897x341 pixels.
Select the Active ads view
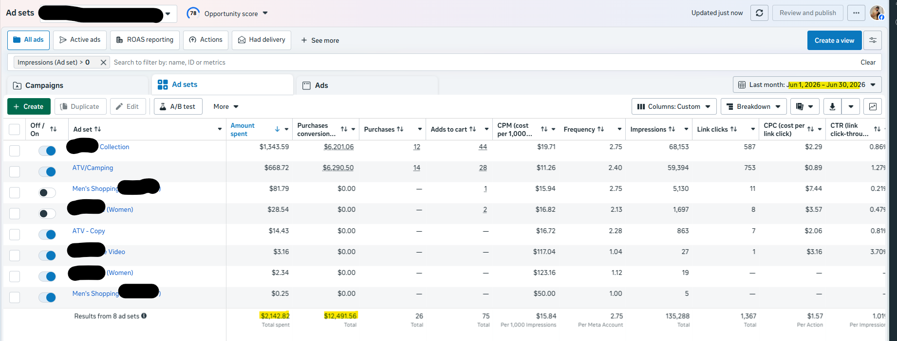pyautogui.click(x=80, y=40)
